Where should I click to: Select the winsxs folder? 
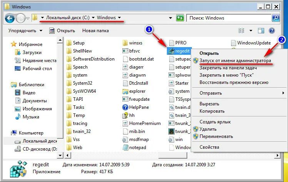point(132,43)
